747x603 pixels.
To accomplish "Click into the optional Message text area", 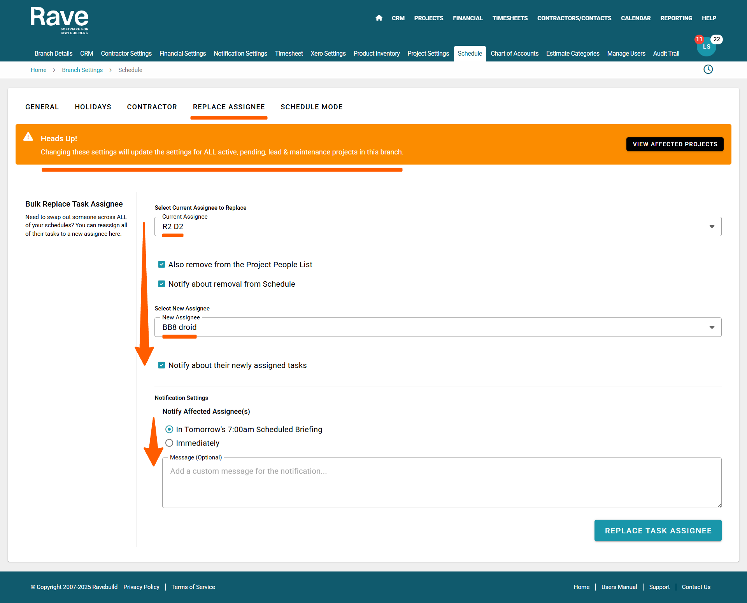I will tap(442, 483).
